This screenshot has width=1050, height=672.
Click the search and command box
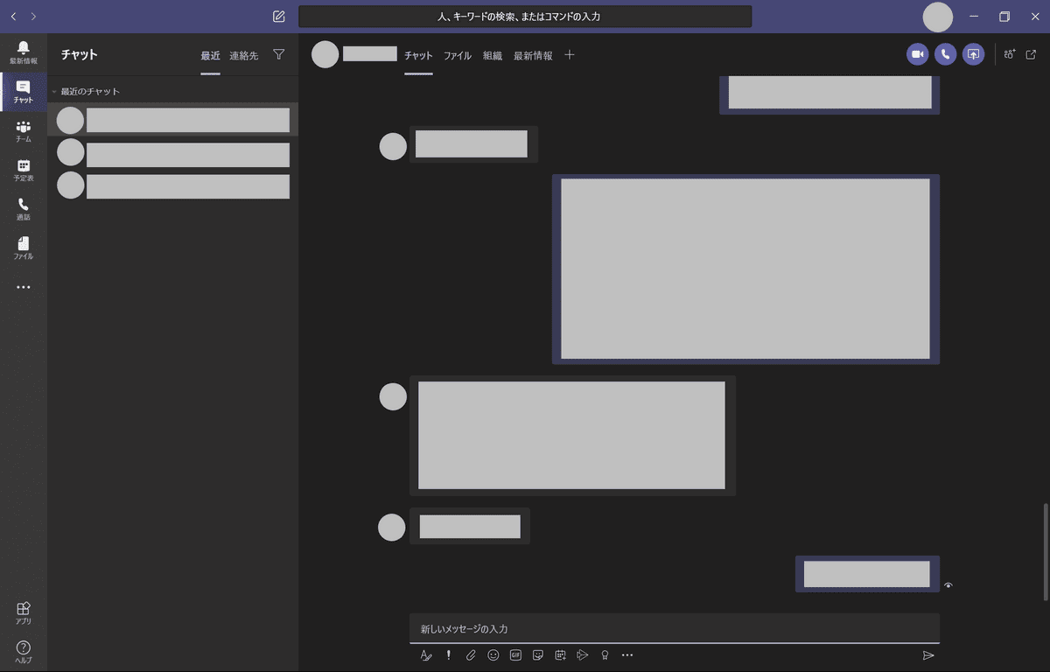point(525,17)
